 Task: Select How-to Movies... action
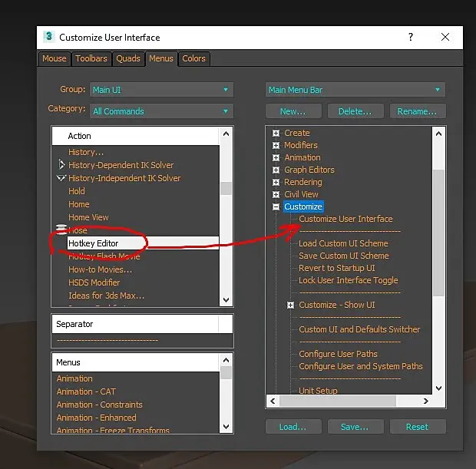[100, 269]
